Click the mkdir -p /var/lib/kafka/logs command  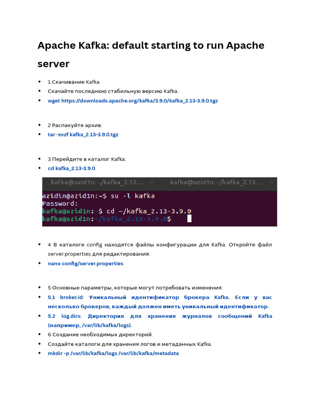pyautogui.click(x=113, y=353)
